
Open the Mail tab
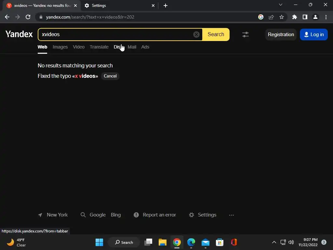pos(132,47)
